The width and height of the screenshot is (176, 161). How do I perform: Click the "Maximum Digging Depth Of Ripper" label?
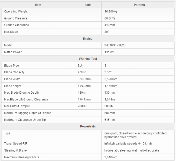27,113
